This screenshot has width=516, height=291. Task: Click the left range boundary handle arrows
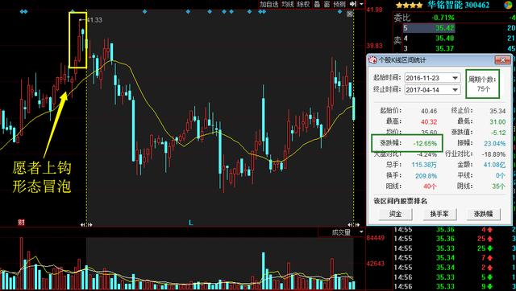click(86, 225)
